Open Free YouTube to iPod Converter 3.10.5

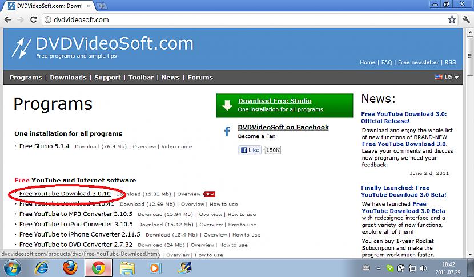pyautogui.click(x=76, y=224)
